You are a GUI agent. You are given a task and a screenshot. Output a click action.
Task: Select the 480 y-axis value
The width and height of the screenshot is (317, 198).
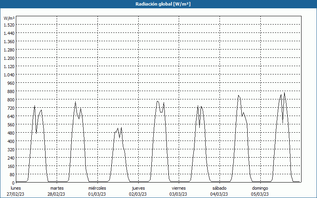[x=11, y=133]
